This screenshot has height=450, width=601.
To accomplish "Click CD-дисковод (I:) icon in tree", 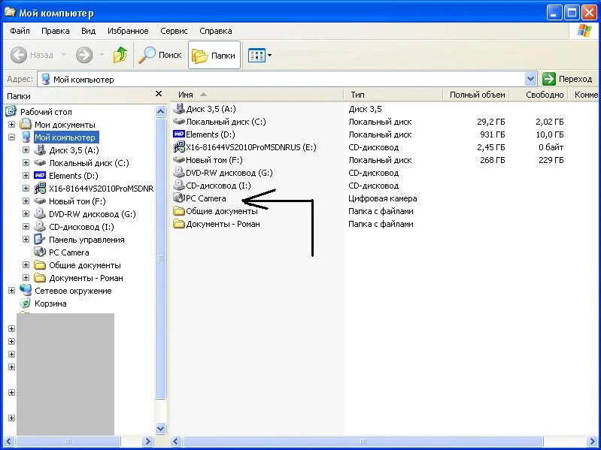I will pos(40,227).
